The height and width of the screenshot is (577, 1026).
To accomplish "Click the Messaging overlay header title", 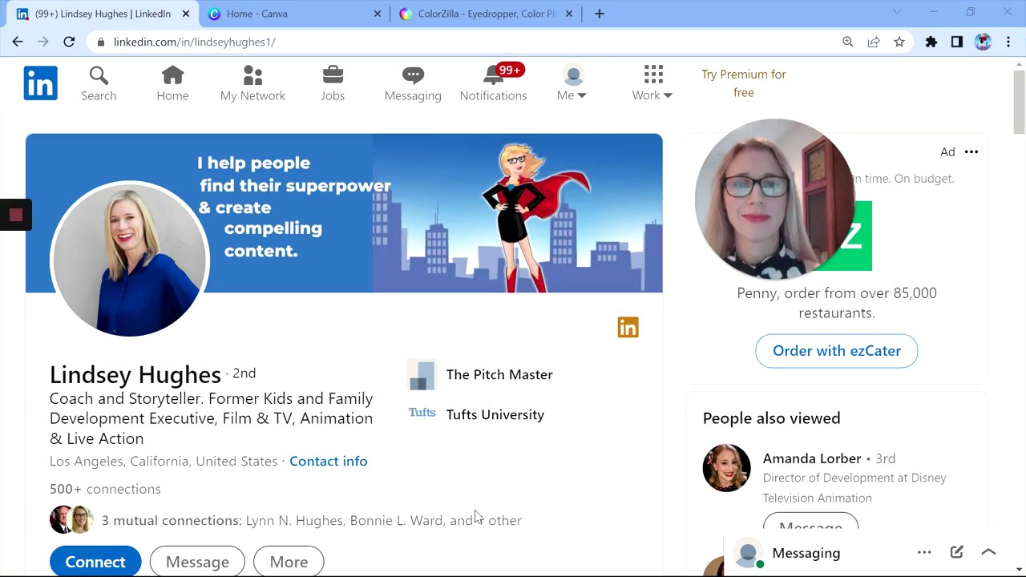I will click(x=806, y=553).
